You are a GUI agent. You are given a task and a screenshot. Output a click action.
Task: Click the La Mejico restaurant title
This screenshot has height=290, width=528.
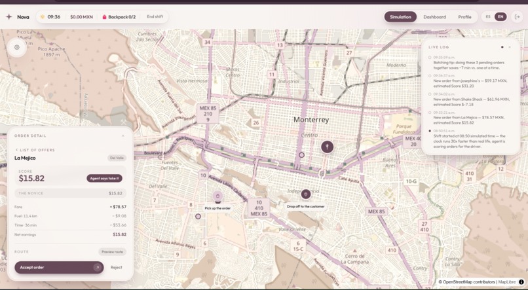click(25, 158)
